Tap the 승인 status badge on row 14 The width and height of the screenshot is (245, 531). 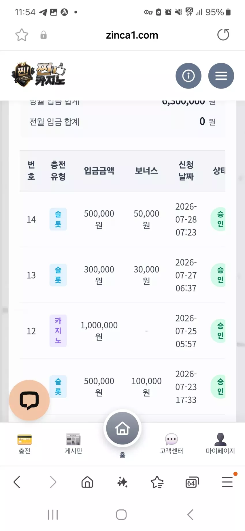pyautogui.click(x=220, y=219)
